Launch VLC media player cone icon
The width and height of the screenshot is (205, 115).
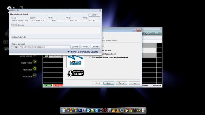point(118,111)
